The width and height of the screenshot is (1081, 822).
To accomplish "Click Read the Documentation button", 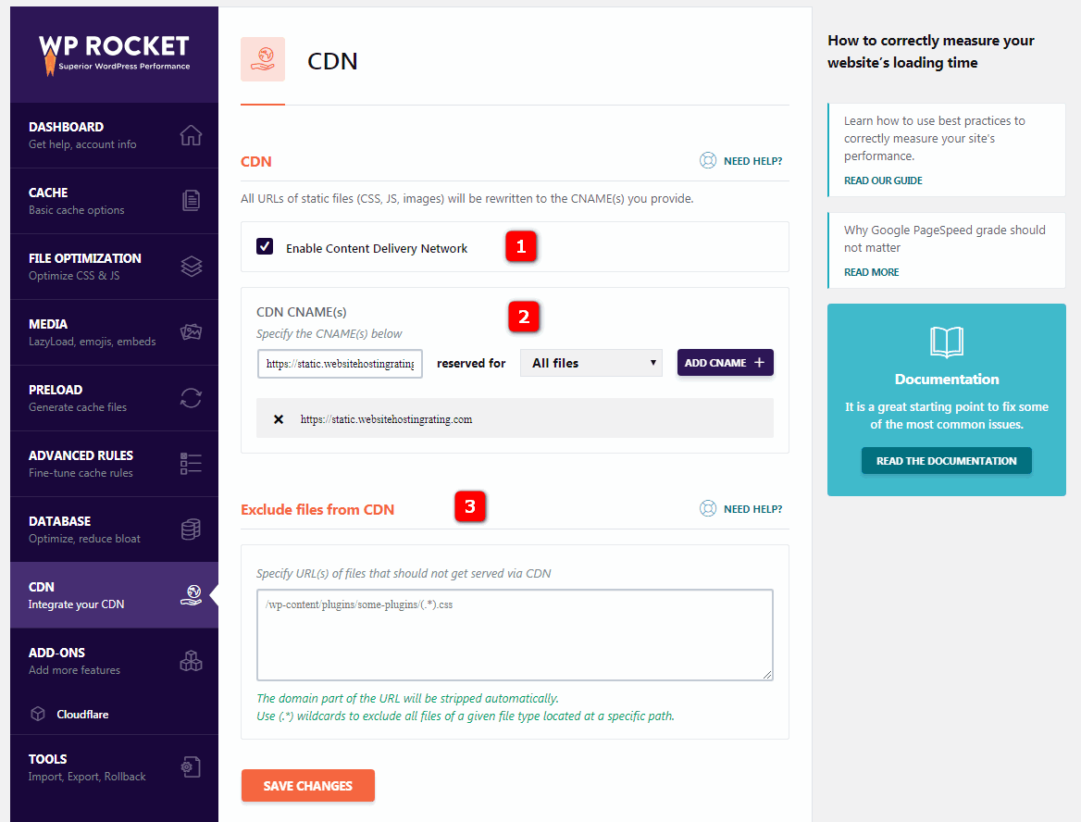I will pyautogui.click(x=946, y=461).
